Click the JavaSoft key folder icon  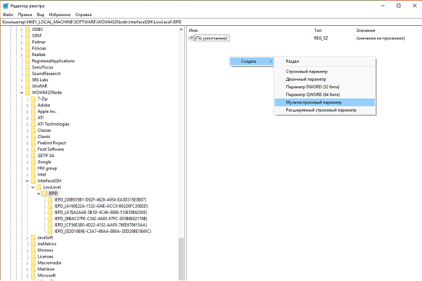[x=33, y=237]
